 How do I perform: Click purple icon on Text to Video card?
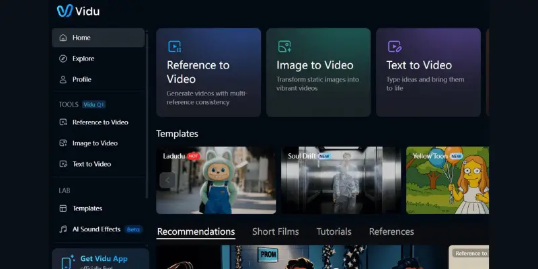pyautogui.click(x=395, y=46)
